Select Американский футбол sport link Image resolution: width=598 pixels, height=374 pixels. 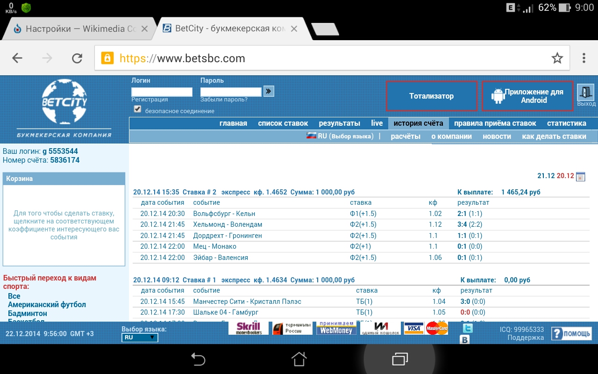[x=47, y=304]
